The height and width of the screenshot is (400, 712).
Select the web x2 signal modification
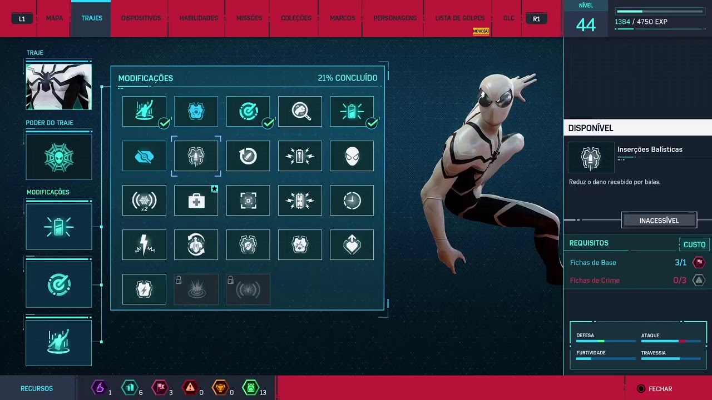pos(144,200)
